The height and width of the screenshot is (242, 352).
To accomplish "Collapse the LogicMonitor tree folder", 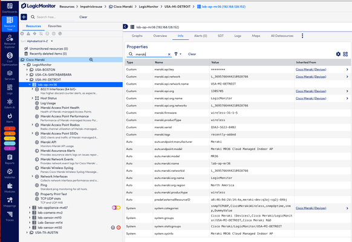I will (x=24, y=65).
